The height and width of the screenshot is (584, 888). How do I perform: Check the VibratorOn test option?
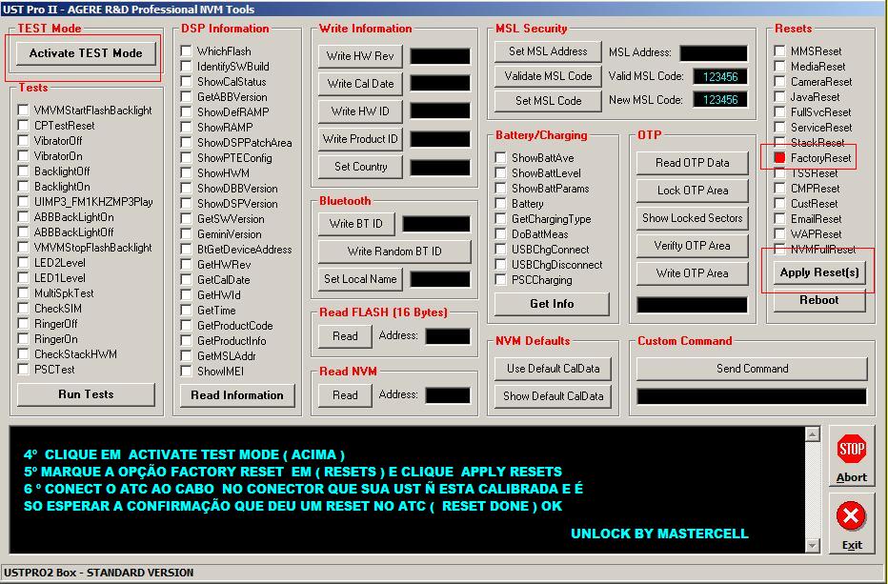pyautogui.click(x=23, y=156)
